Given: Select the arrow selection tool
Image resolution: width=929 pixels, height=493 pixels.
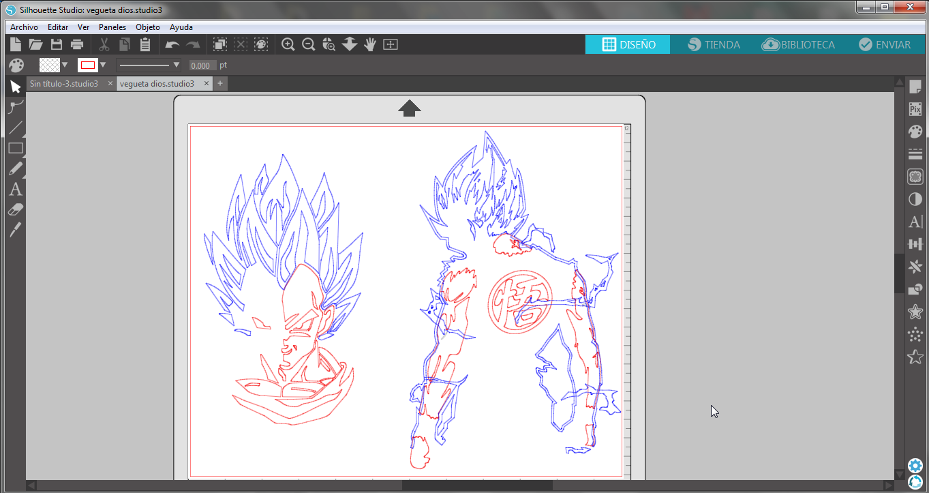Looking at the screenshot, I should coord(15,87).
